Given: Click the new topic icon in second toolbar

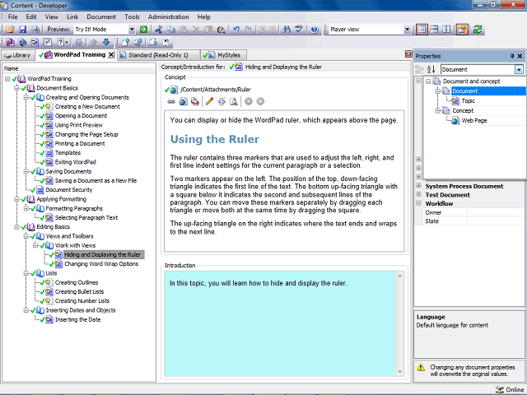Looking at the screenshot, I should pyautogui.click(x=35, y=42).
